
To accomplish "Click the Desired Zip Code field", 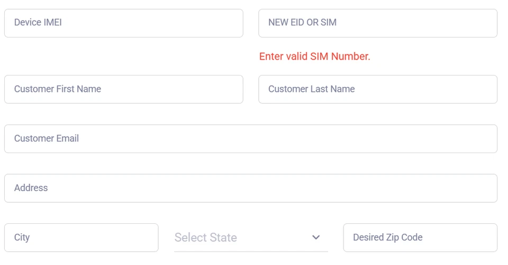I will [x=420, y=238].
